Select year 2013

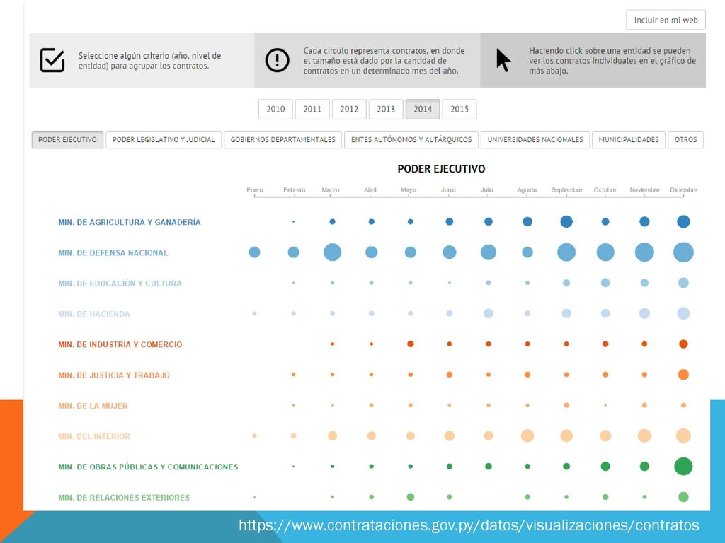click(386, 109)
